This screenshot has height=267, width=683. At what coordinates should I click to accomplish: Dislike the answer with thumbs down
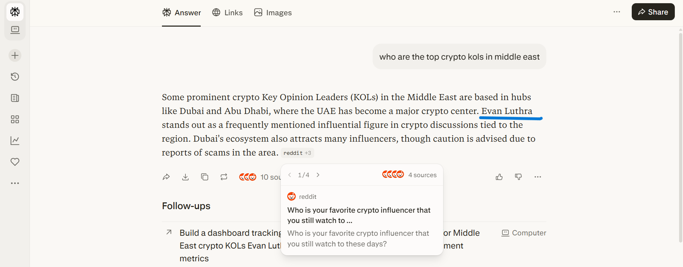518,176
